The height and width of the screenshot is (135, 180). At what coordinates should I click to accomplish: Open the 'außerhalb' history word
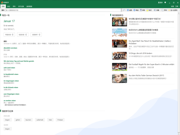40,120
